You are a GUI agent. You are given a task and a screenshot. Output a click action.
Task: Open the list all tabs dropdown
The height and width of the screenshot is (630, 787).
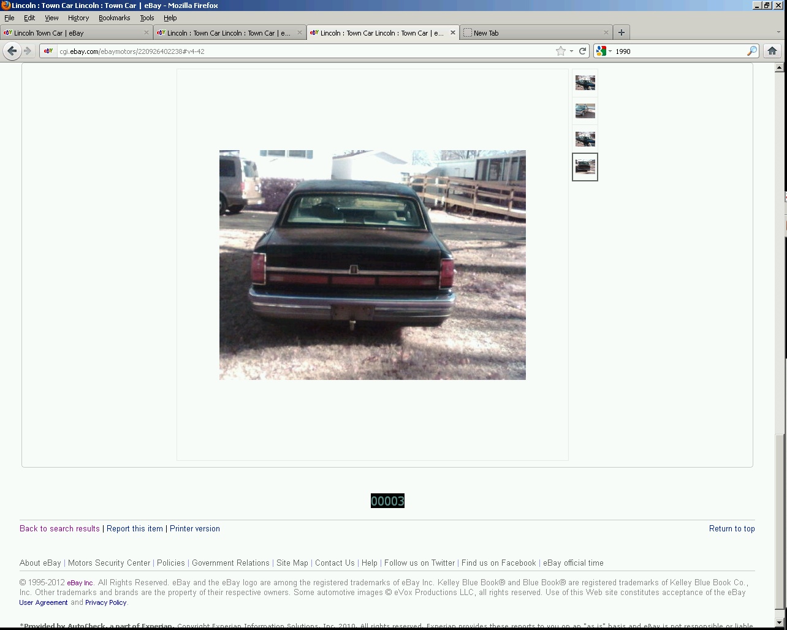[778, 32]
